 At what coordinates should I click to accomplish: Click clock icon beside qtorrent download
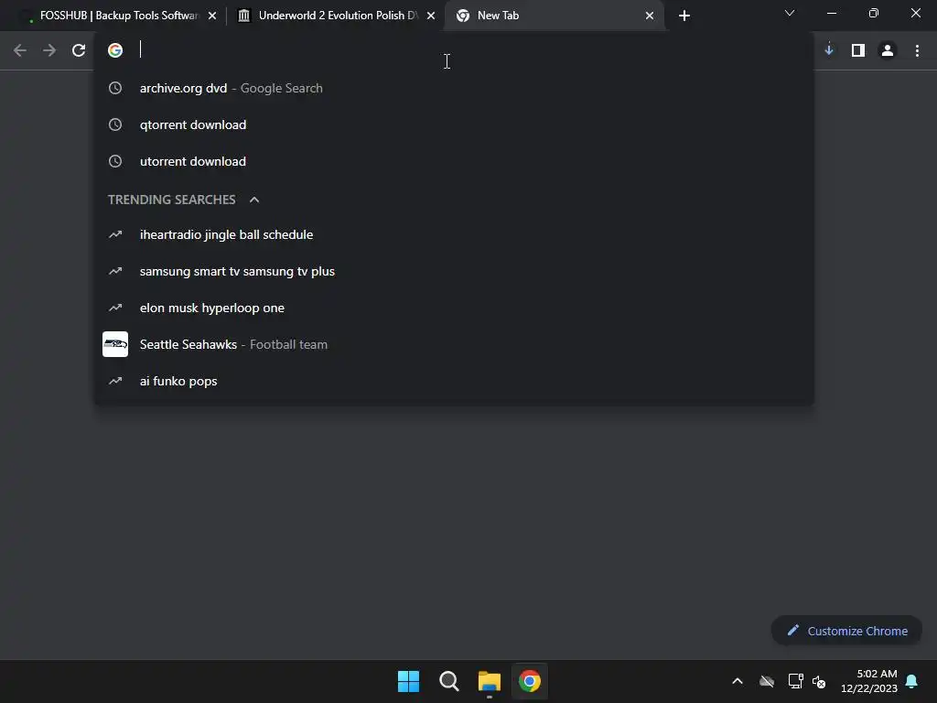115,124
